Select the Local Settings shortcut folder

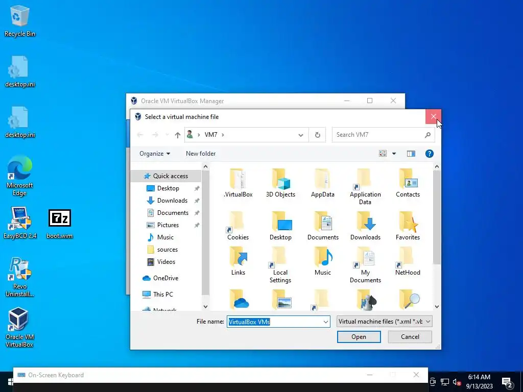coord(280,265)
